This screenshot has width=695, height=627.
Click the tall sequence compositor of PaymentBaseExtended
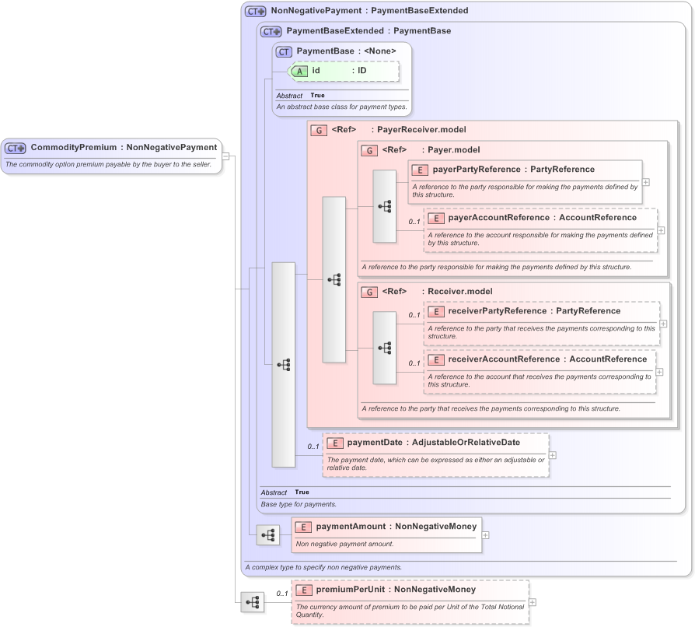click(283, 365)
